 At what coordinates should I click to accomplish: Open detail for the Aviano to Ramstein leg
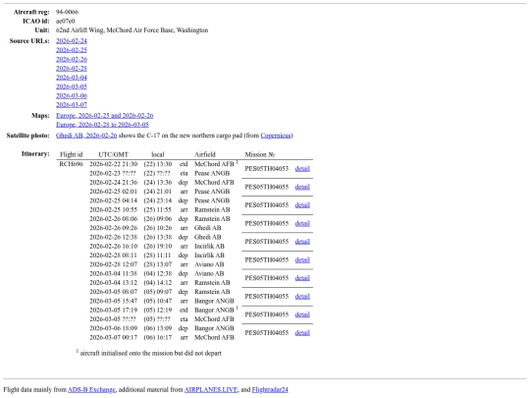click(302, 278)
